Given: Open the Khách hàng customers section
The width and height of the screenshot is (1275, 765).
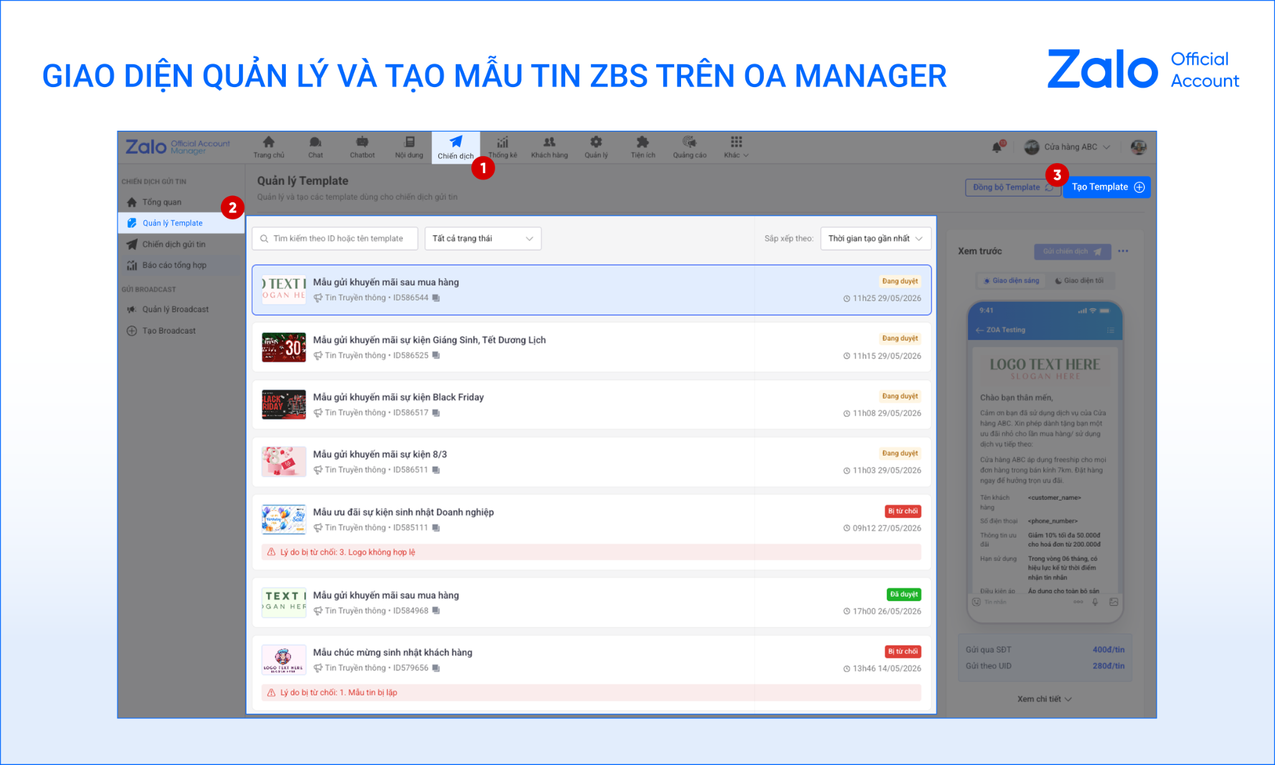Looking at the screenshot, I should click(549, 147).
